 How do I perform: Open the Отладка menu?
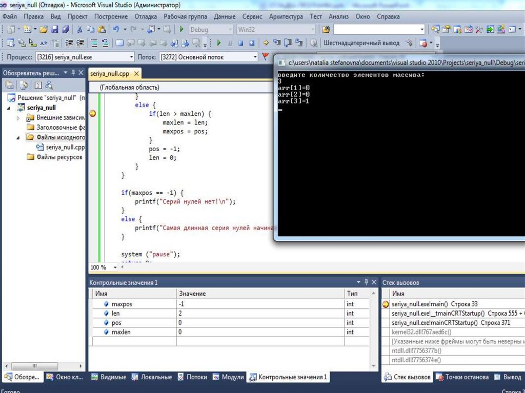[x=146, y=16]
